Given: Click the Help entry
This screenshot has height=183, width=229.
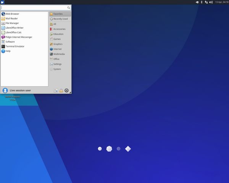Looking at the screenshot, I should 8,51.
